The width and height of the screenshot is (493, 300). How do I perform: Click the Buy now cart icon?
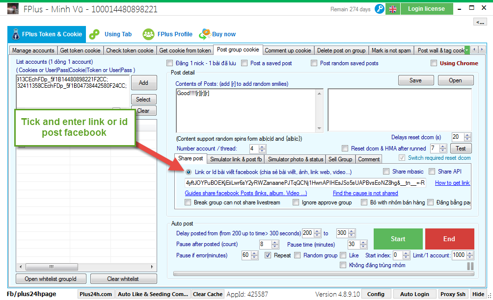(x=205, y=34)
